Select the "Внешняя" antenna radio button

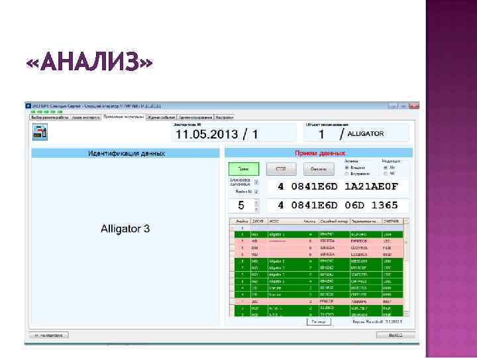click(x=346, y=168)
